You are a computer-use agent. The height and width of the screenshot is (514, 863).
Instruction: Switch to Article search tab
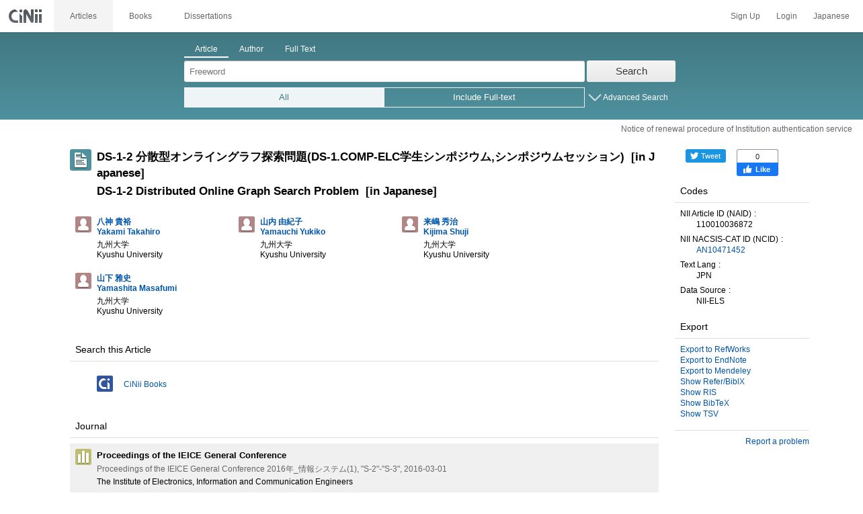206,49
